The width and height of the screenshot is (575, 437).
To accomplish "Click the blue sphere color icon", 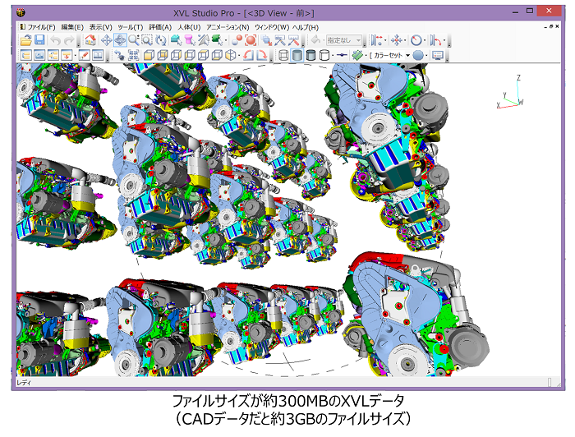I will point(418,55).
